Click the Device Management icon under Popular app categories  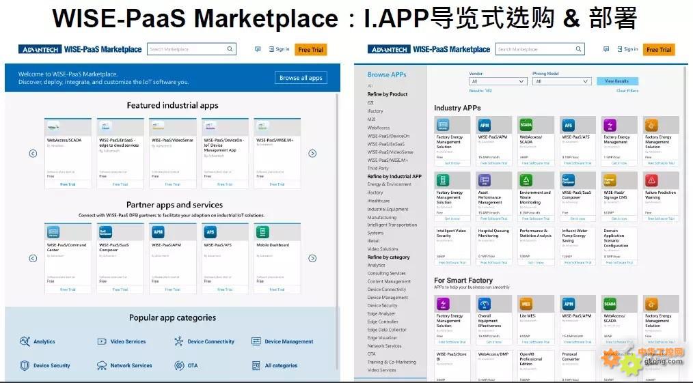256,341
